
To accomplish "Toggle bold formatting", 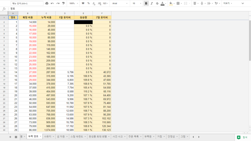I will click(x=146, y=3).
